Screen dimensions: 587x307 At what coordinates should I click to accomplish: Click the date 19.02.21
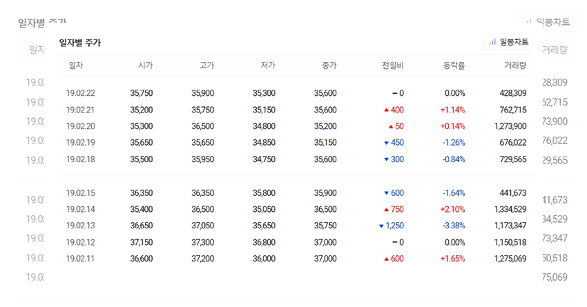(x=81, y=110)
